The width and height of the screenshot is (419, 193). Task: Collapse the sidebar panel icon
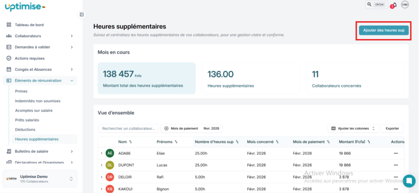82,14
